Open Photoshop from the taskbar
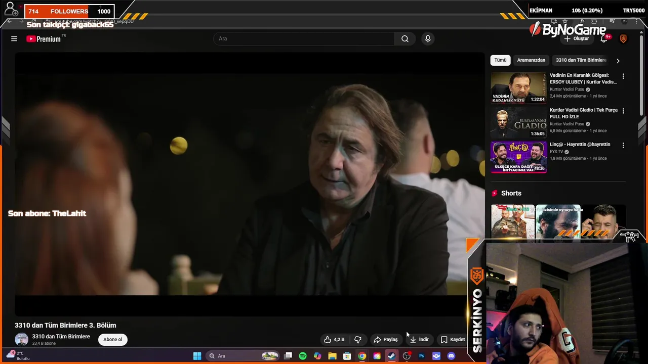The image size is (648, 364). point(421,356)
